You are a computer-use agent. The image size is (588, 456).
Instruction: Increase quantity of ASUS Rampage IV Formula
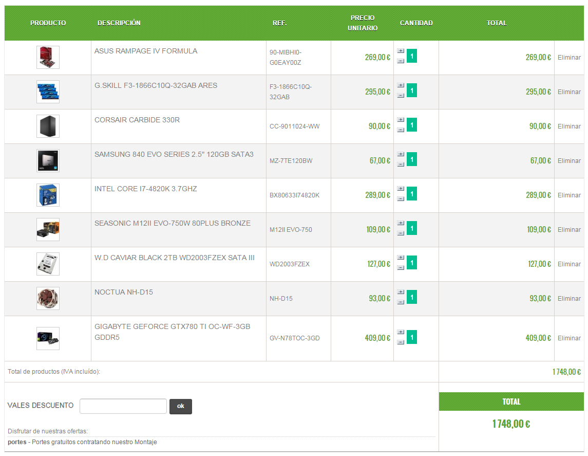coord(401,51)
